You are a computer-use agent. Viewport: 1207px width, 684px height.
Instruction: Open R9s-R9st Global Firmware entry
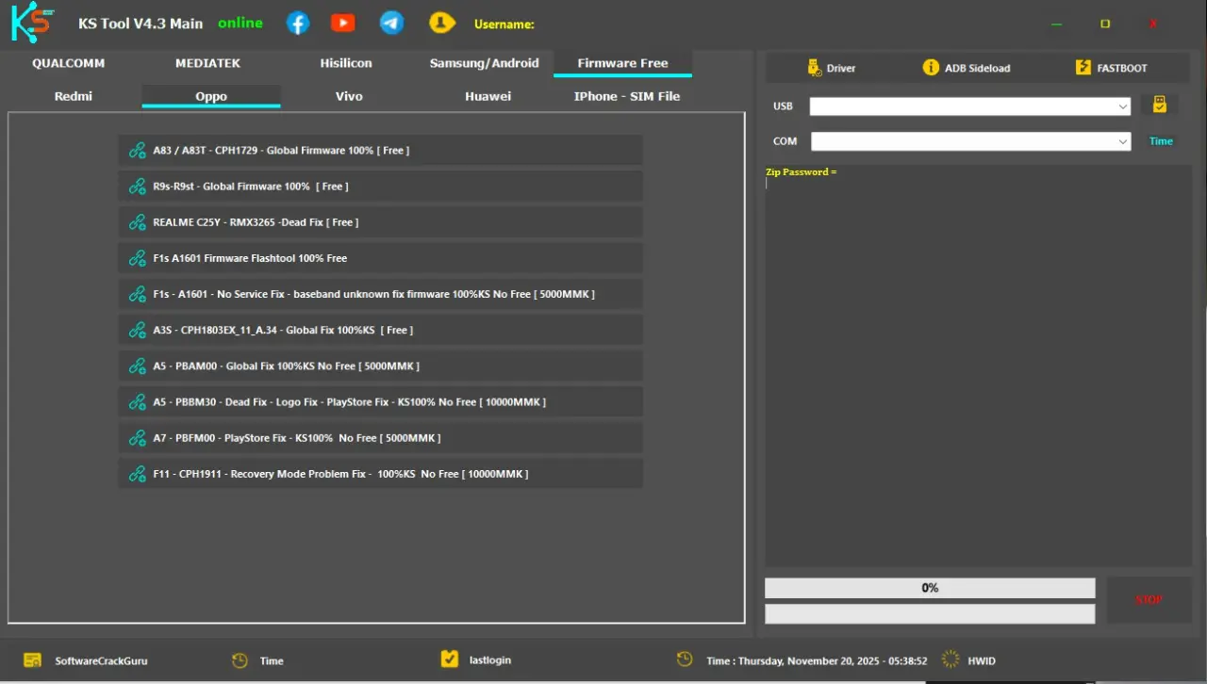[x=380, y=187]
